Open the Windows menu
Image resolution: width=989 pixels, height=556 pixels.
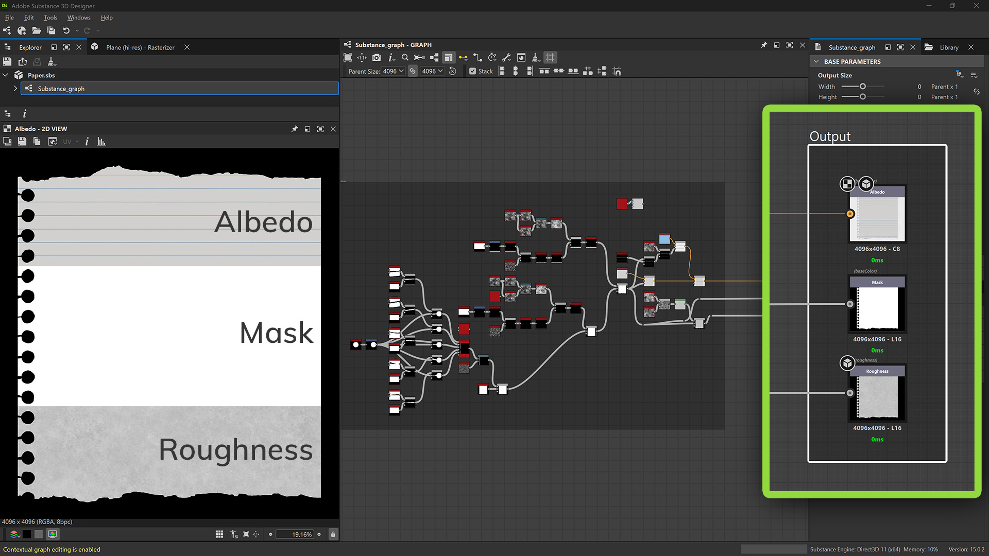(78, 18)
